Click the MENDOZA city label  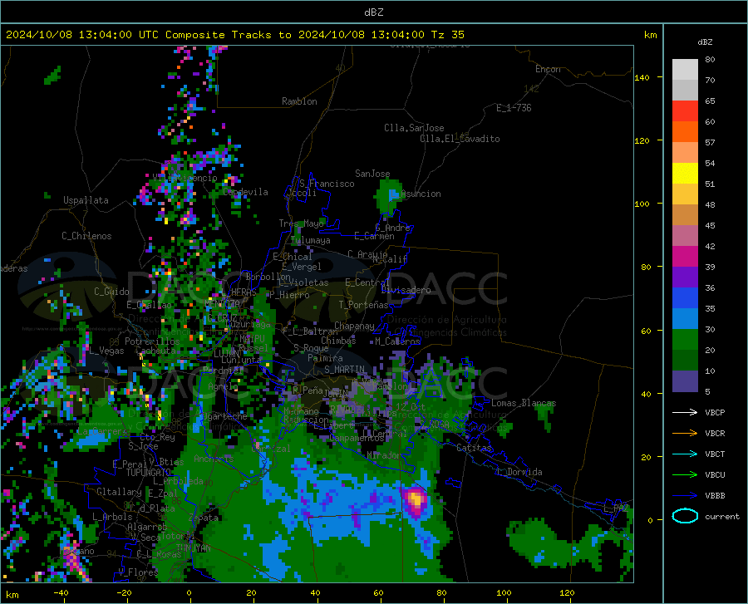pyautogui.click(x=222, y=303)
